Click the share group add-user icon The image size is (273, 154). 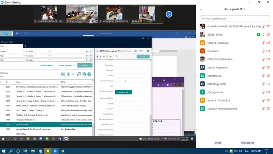[73, 74]
